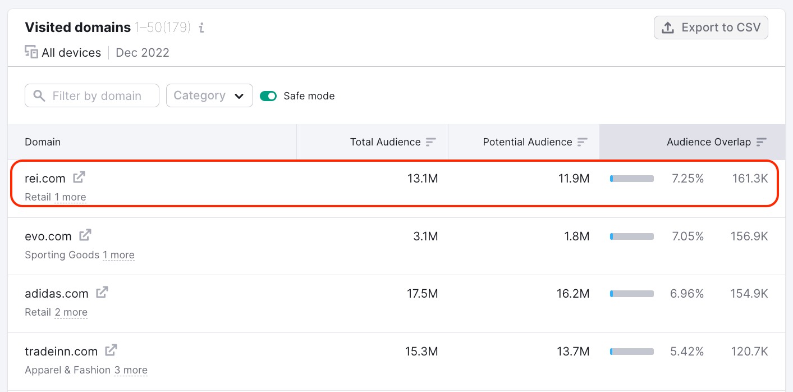Click tradeinn.com potential audience 13.7M
Screen dimensions: 793x392
point(572,352)
